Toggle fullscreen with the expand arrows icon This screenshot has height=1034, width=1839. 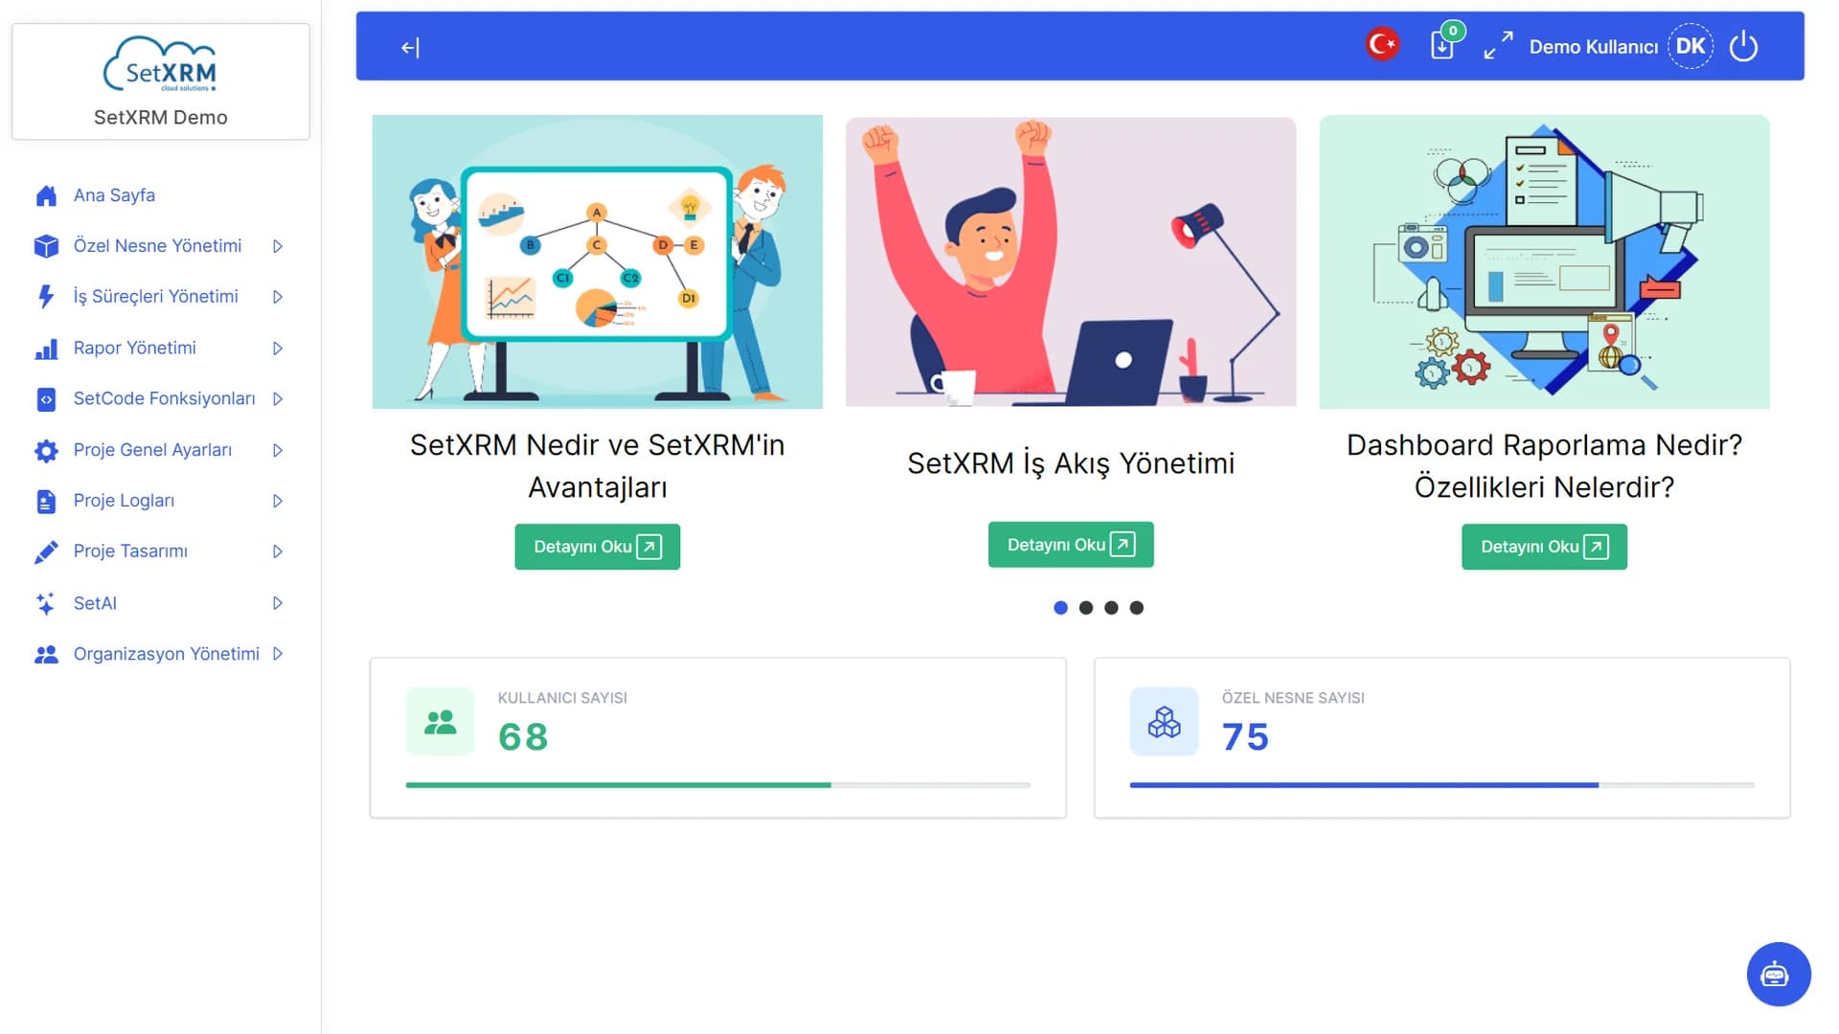(x=1498, y=46)
